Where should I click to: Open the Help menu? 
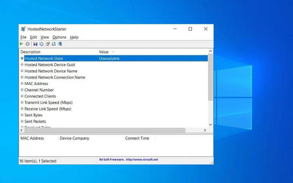74,37
